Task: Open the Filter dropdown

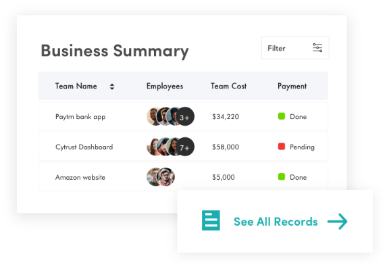Action: [x=295, y=48]
